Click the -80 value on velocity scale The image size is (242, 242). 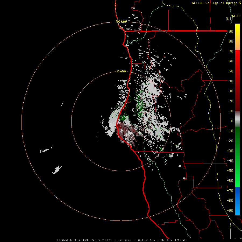tap(230, 201)
